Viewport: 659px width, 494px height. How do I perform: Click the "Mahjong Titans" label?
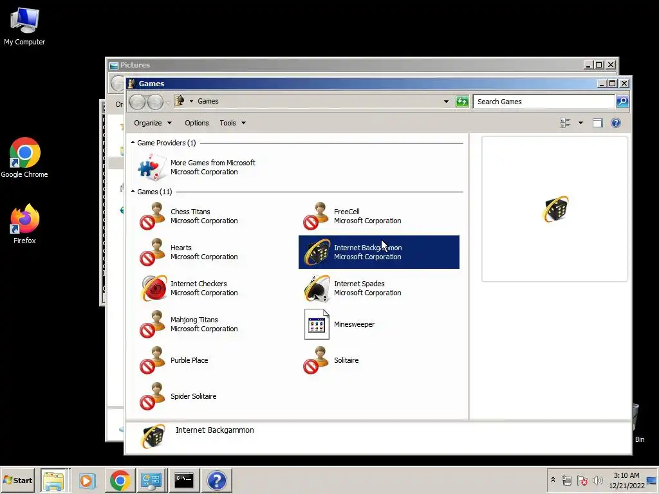pyautogui.click(x=194, y=320)
